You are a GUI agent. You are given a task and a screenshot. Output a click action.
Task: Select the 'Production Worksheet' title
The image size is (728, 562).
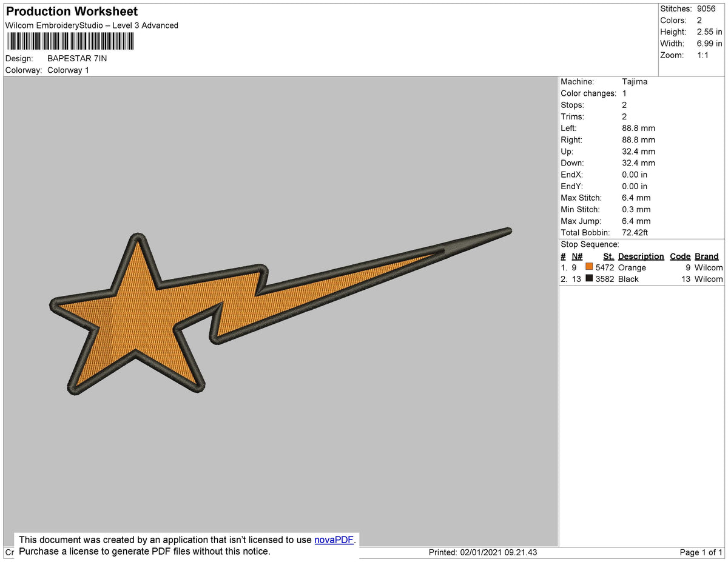(x=72, y=12)
